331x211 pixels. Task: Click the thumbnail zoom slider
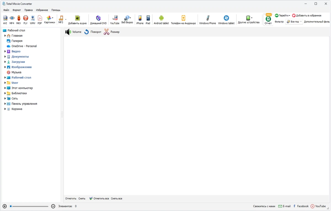pyautogui.click(x=29, y=206)
